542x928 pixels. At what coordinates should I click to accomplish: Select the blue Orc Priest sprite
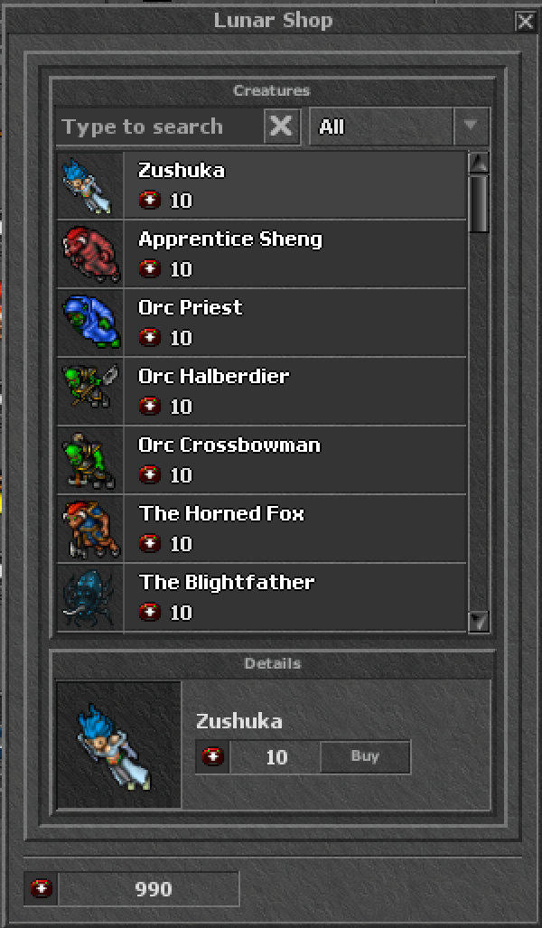(90, 323)
